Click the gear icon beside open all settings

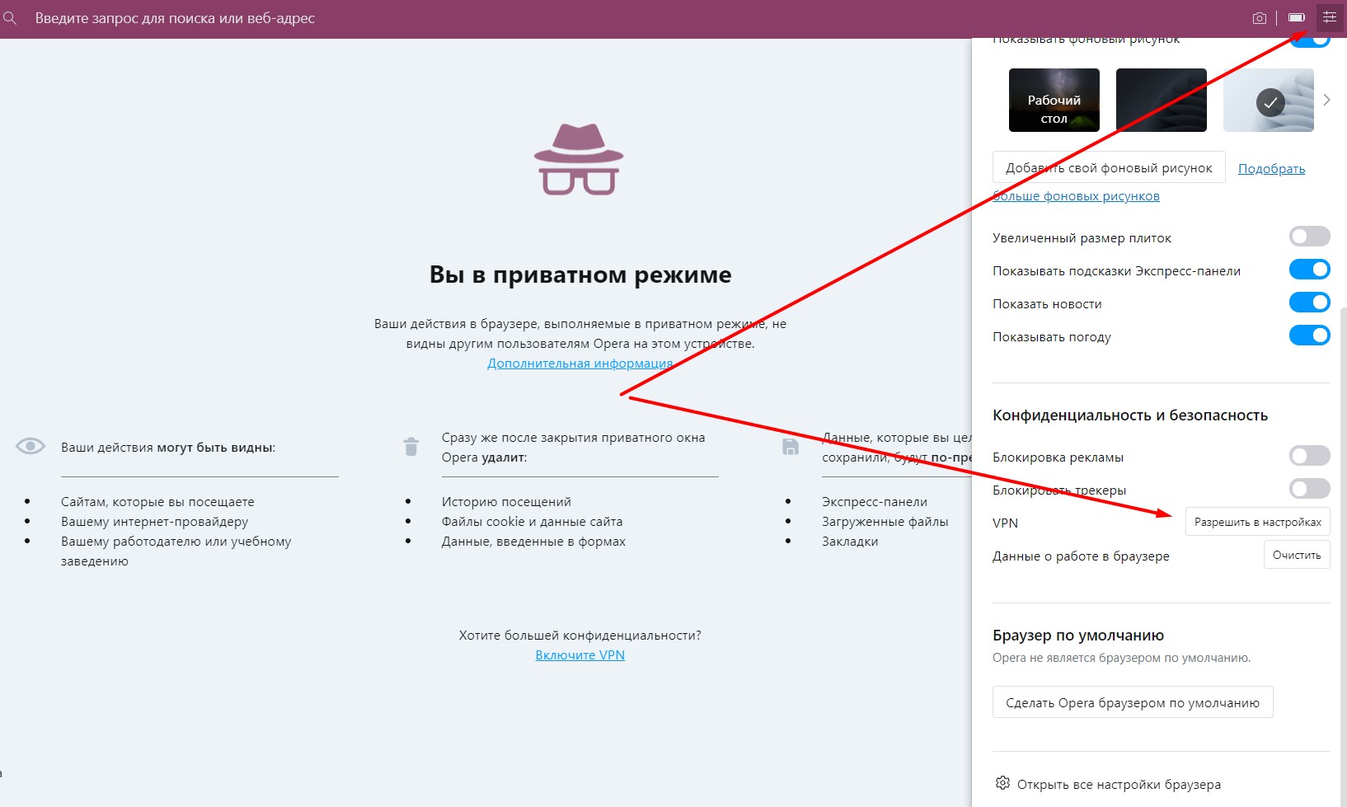pos(1002,783)
